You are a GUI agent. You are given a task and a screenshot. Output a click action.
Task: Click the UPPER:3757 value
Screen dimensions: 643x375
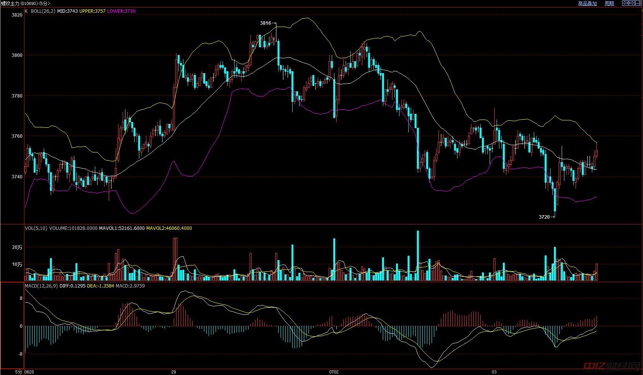[x=93, y=11]
